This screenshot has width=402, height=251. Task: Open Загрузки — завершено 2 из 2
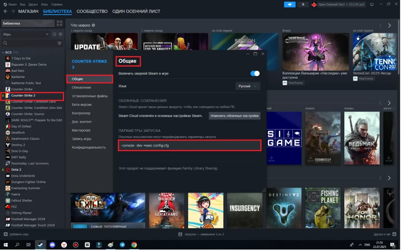204,234
